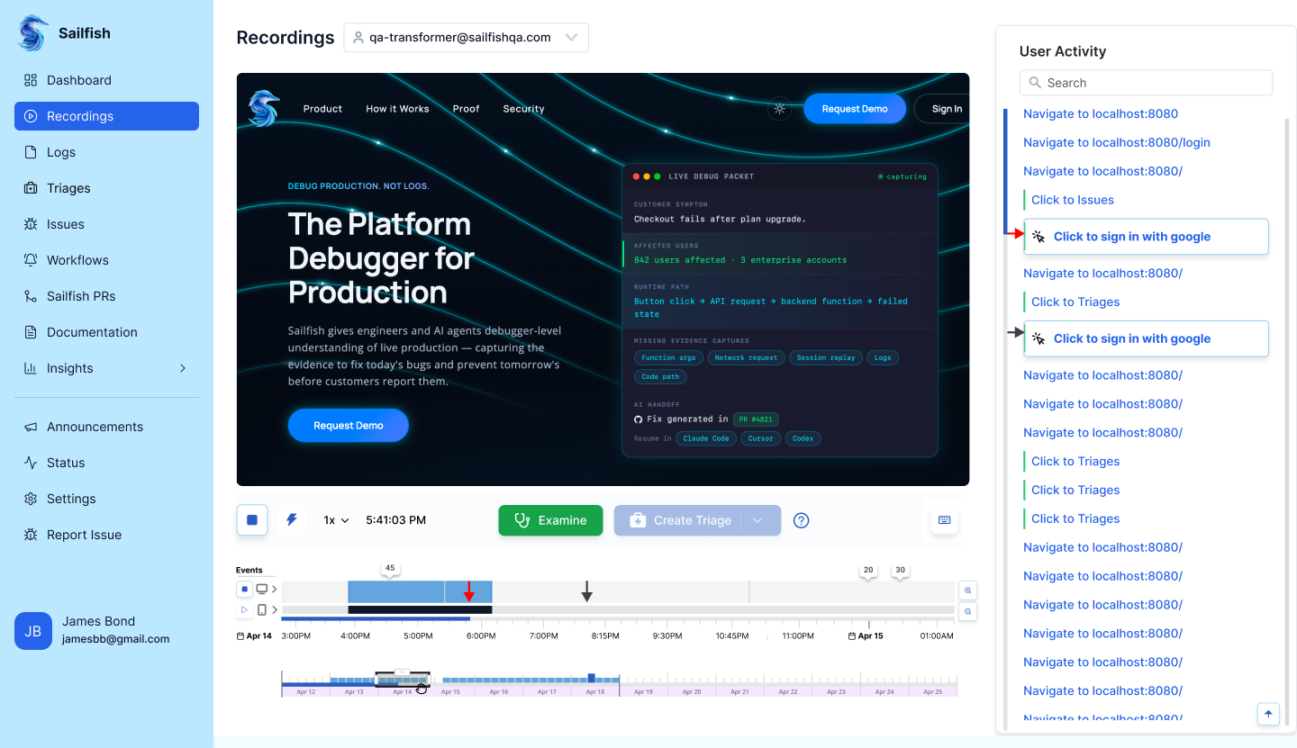The image size is (1297, 748).
Task: Click the overview range selector handle
Action: (x=403, y=672)
